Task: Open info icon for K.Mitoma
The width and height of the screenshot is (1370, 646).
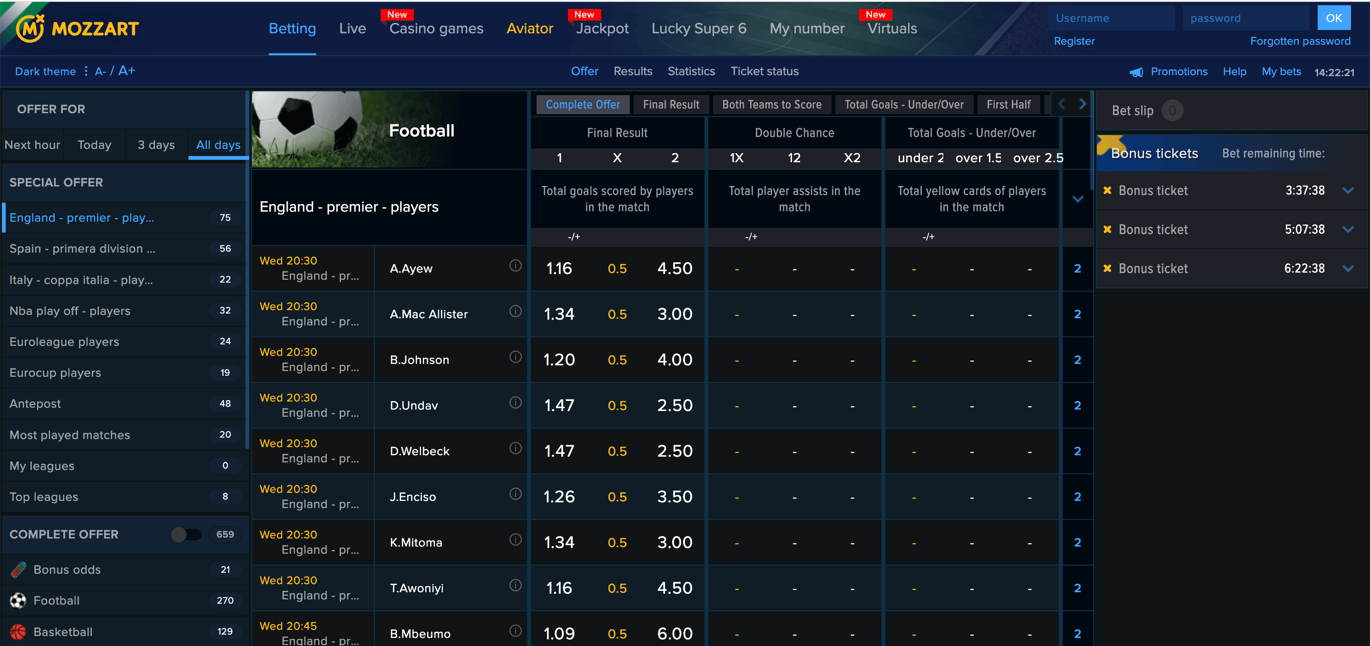Action: tap(515, 539)
